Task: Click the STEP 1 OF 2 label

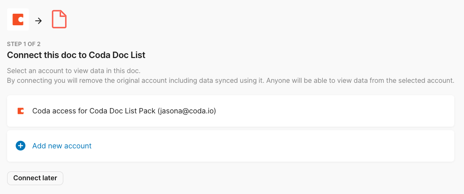Action: click(30, 44)
